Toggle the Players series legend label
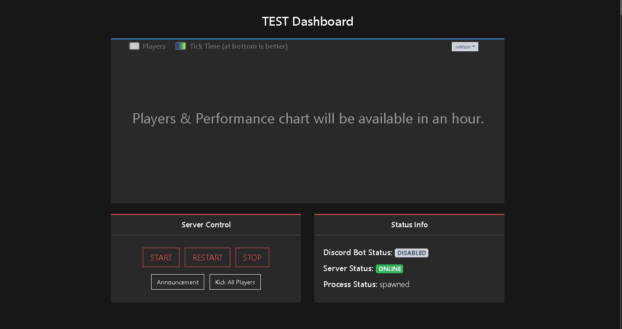This screenshot has width=622, height=329. [154, 46]
